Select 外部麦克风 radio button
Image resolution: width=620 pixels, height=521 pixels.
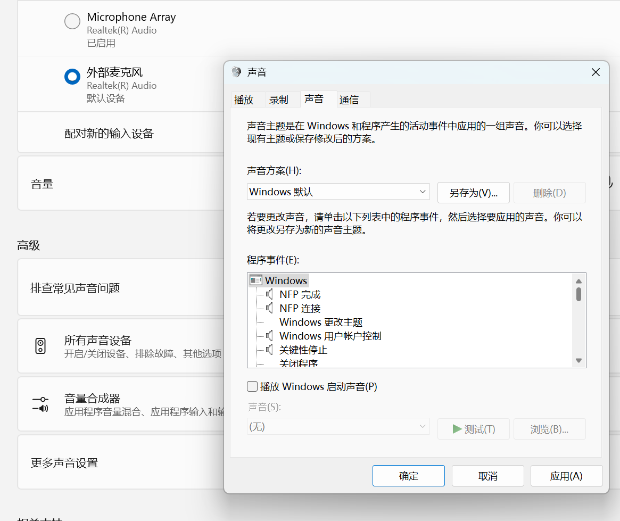(72, 77)
